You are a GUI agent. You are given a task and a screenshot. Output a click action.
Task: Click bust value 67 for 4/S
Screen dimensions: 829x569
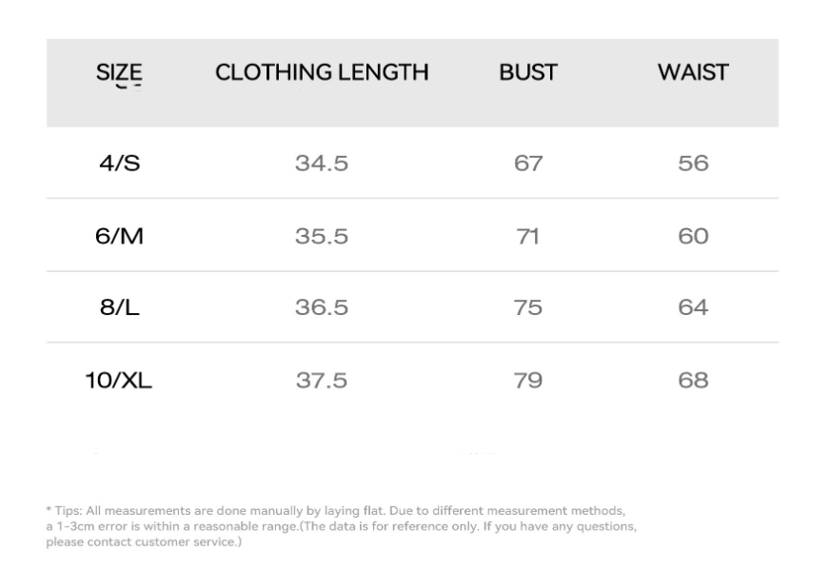(x=527, y=164)
